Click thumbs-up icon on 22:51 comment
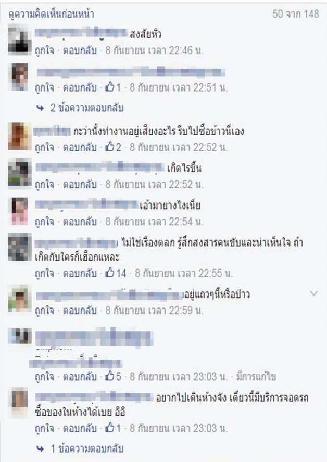This screenshot has height=462, width=327. coord(110,87)
